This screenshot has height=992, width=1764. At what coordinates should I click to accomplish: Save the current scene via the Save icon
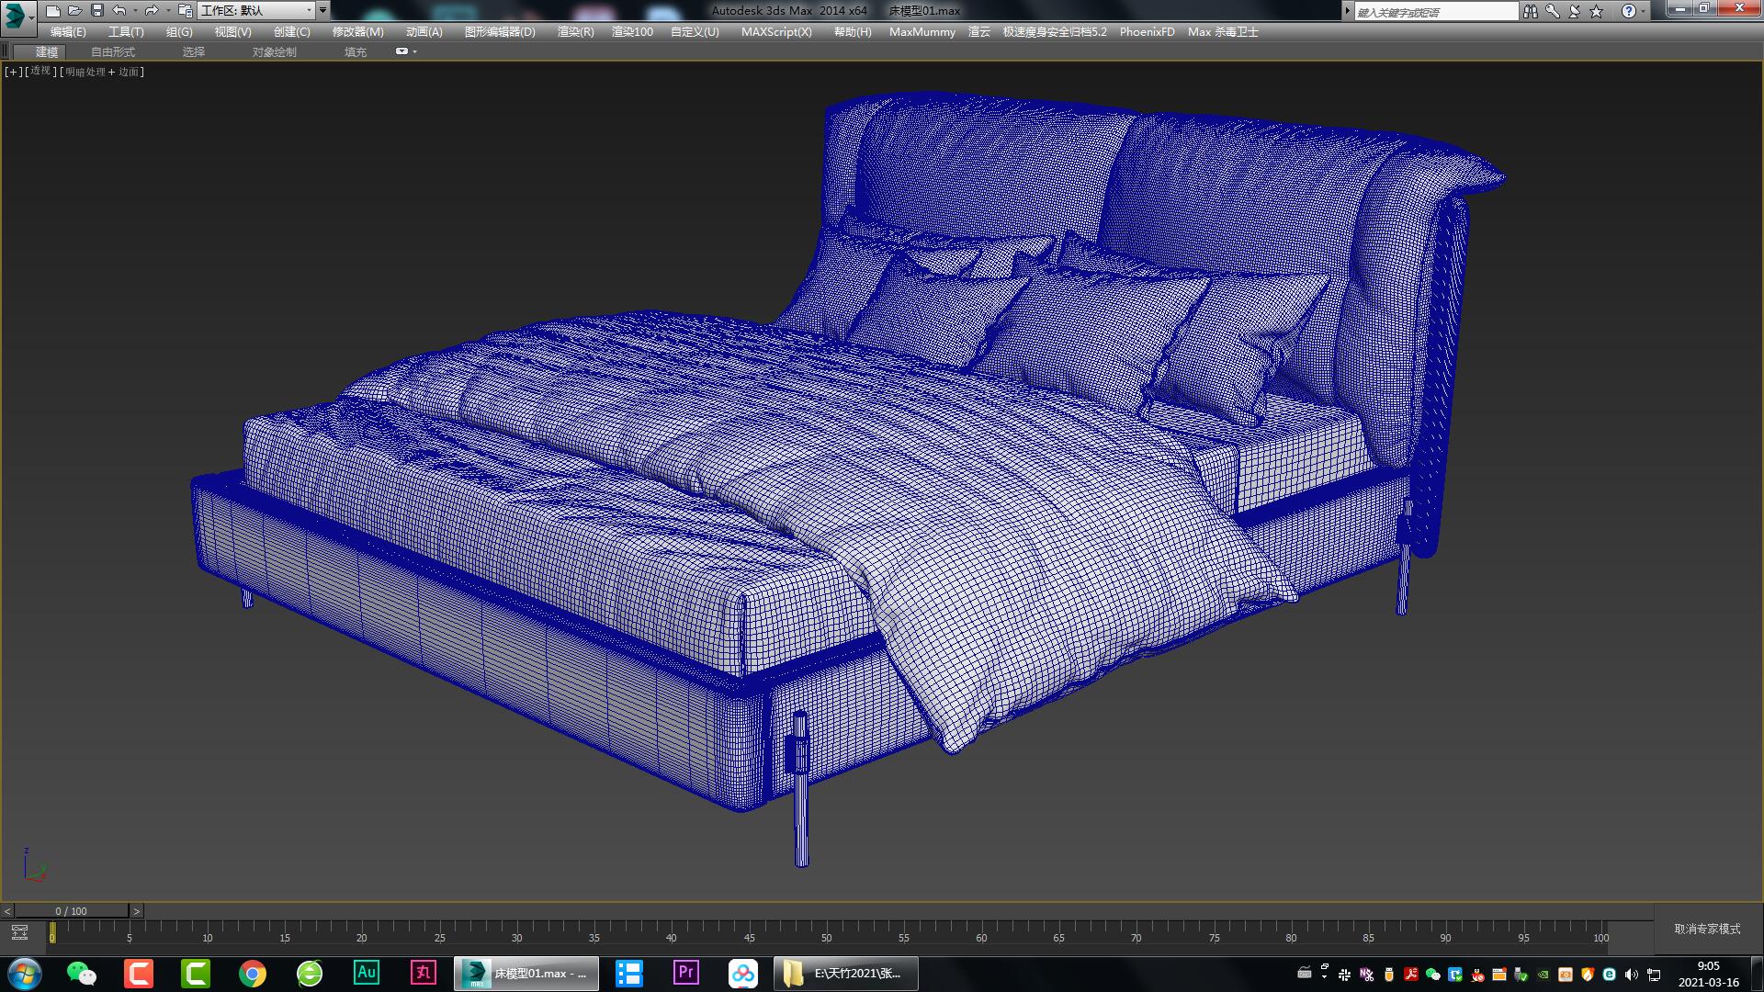coord(96,11)
